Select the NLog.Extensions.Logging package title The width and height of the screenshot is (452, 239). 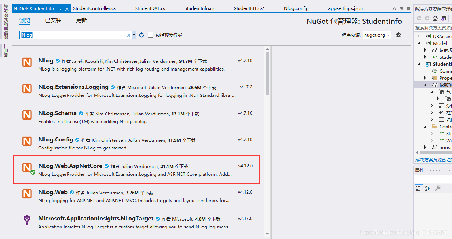click(73, 87)
